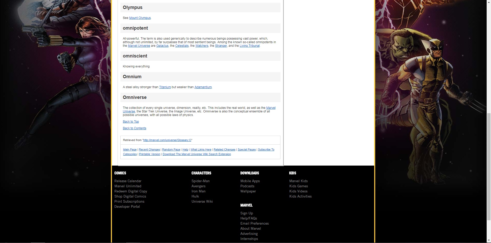Follow the Galactus link
This screenshot has width=491, height=243.
coord(162,46)
